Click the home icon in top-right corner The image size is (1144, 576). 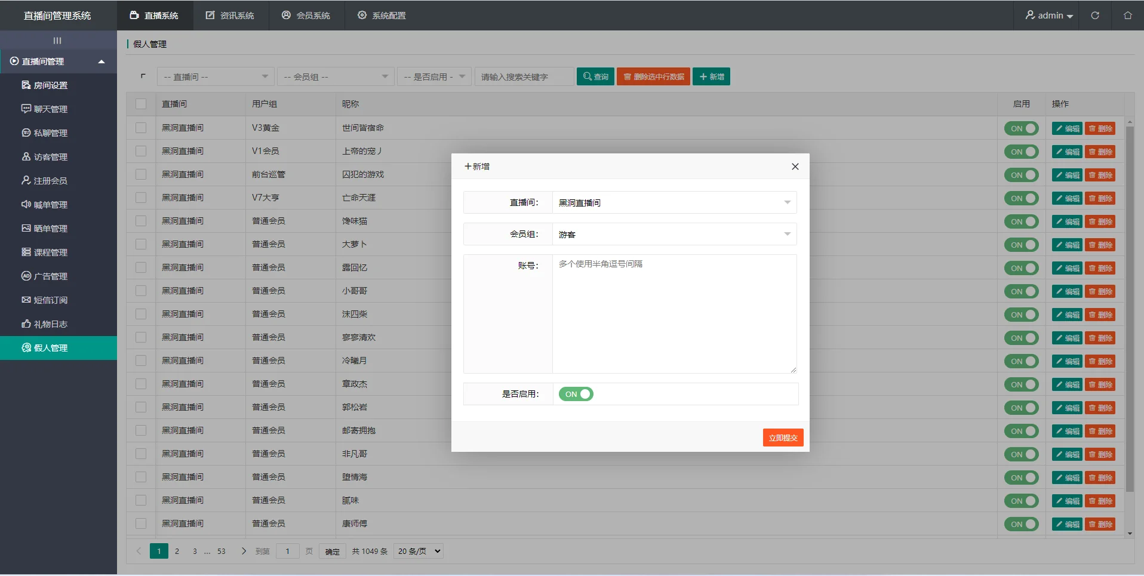coord(1127,16)
